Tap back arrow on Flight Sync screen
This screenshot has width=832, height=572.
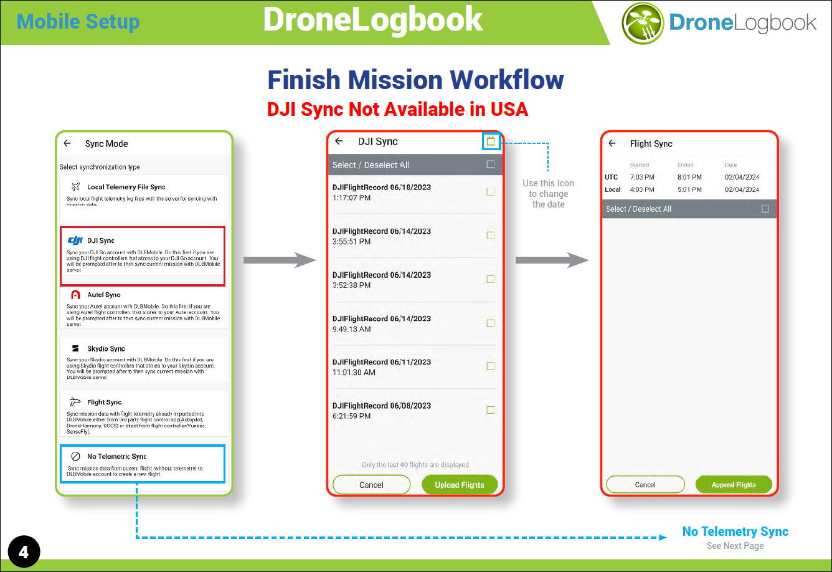(612, 143)
